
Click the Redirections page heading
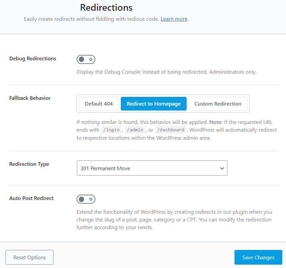click(x=106, y=8)
